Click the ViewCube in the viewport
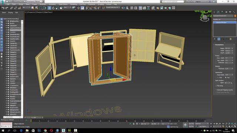The height and width of the screenshot is (133, 237). (x=205, y=18)
